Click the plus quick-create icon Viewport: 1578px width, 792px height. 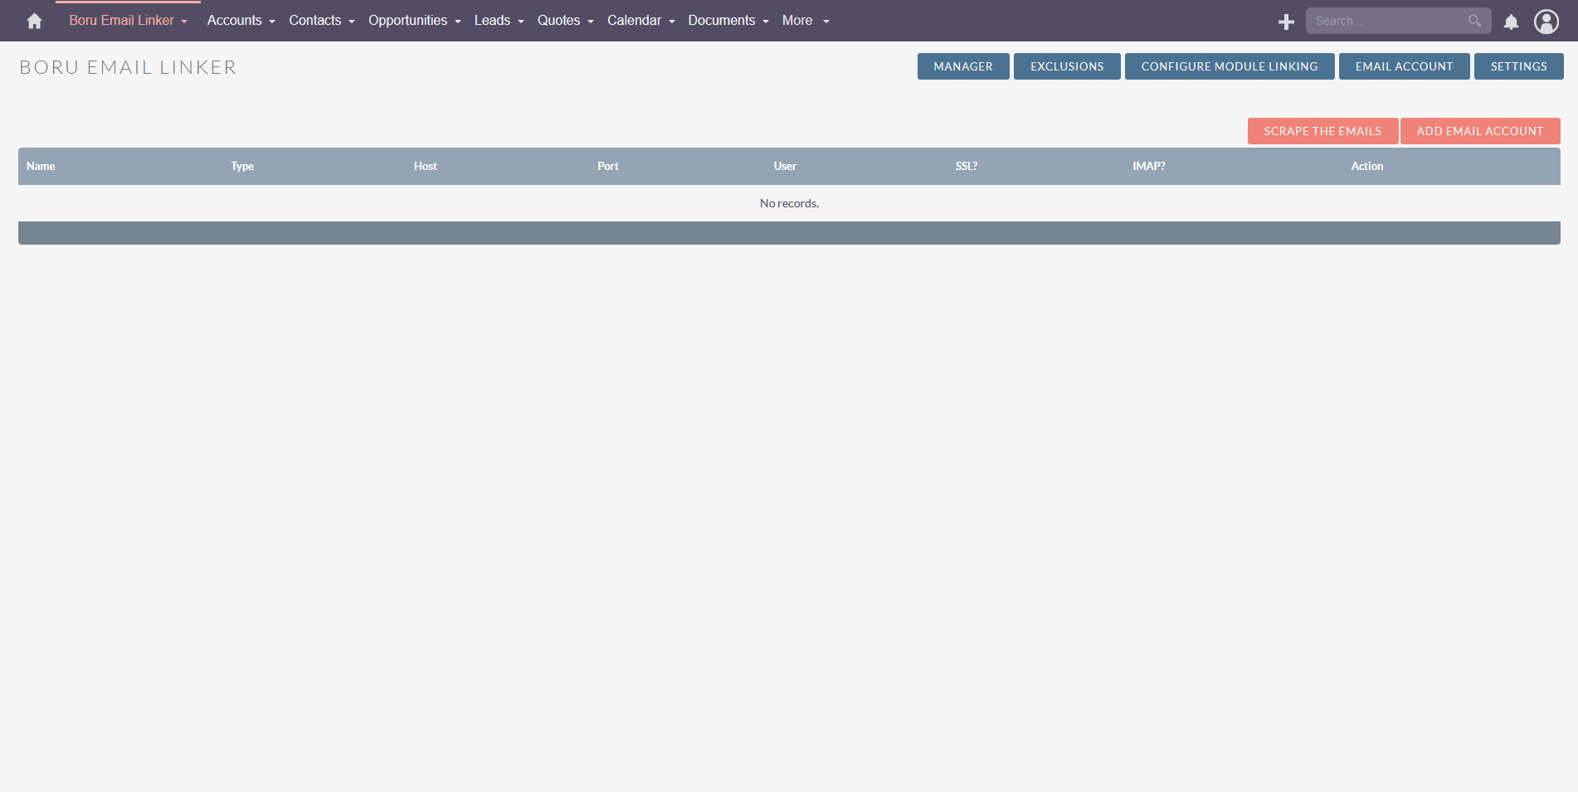tap(1286, 22)
